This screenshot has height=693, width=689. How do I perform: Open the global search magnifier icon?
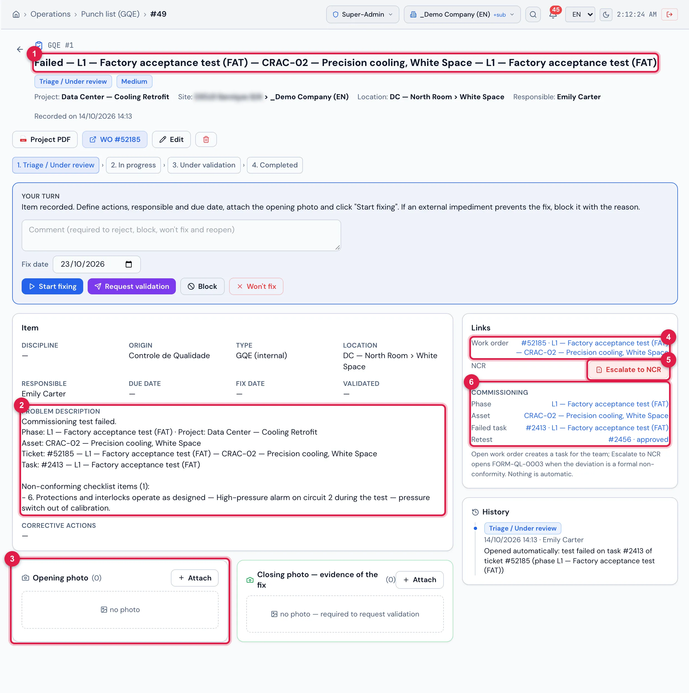point(533,14)
